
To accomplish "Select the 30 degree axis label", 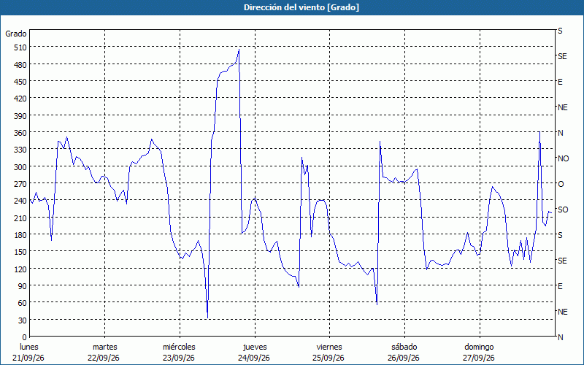I will coord(23,320).
